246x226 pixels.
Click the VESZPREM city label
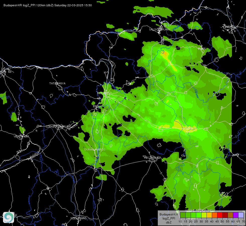[21, 136]
